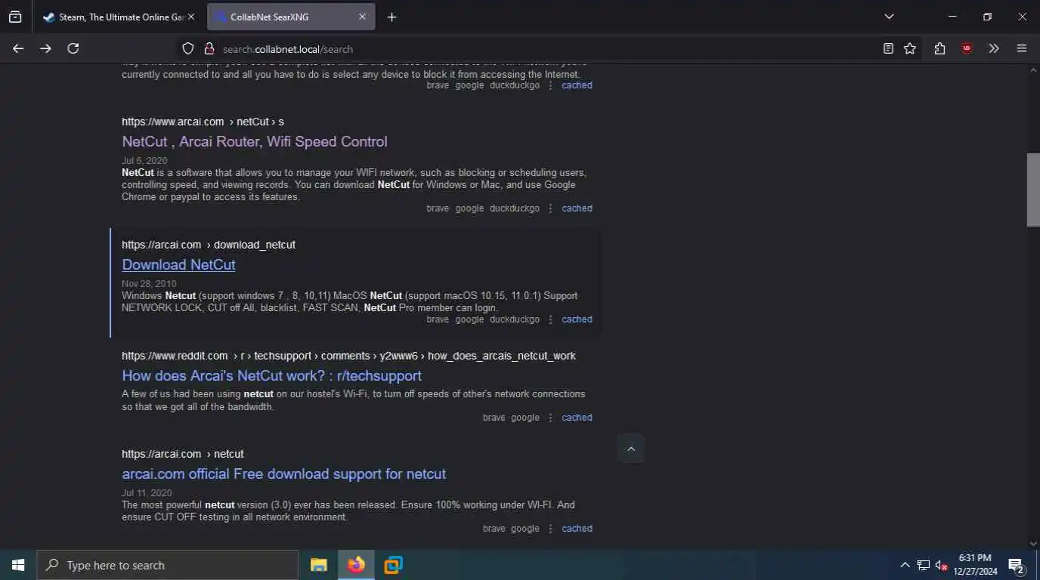1040x580 pixels.
Task: Open uBlock Origin extension icon
Action: pyautogui.click(x=967, y=48)
